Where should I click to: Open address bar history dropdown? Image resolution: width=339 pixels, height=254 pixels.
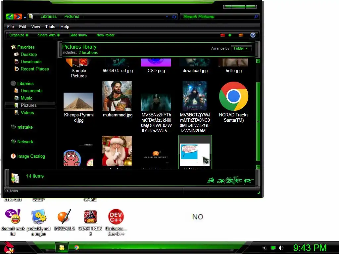[x=167, y=17]
